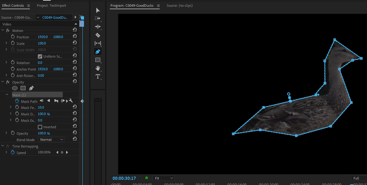Switch to the Effect Controls tab
Screen dimensions: 367x185
coord(13,5)
